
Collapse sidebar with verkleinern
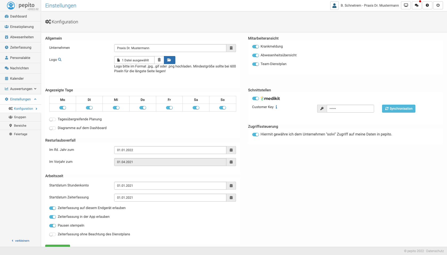pos(21,241)
